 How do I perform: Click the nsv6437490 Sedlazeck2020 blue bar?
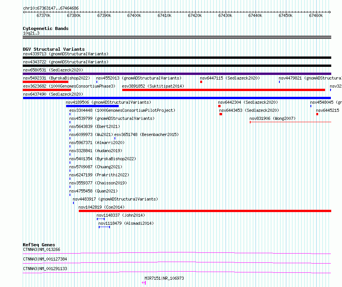(x=177, y=98)
